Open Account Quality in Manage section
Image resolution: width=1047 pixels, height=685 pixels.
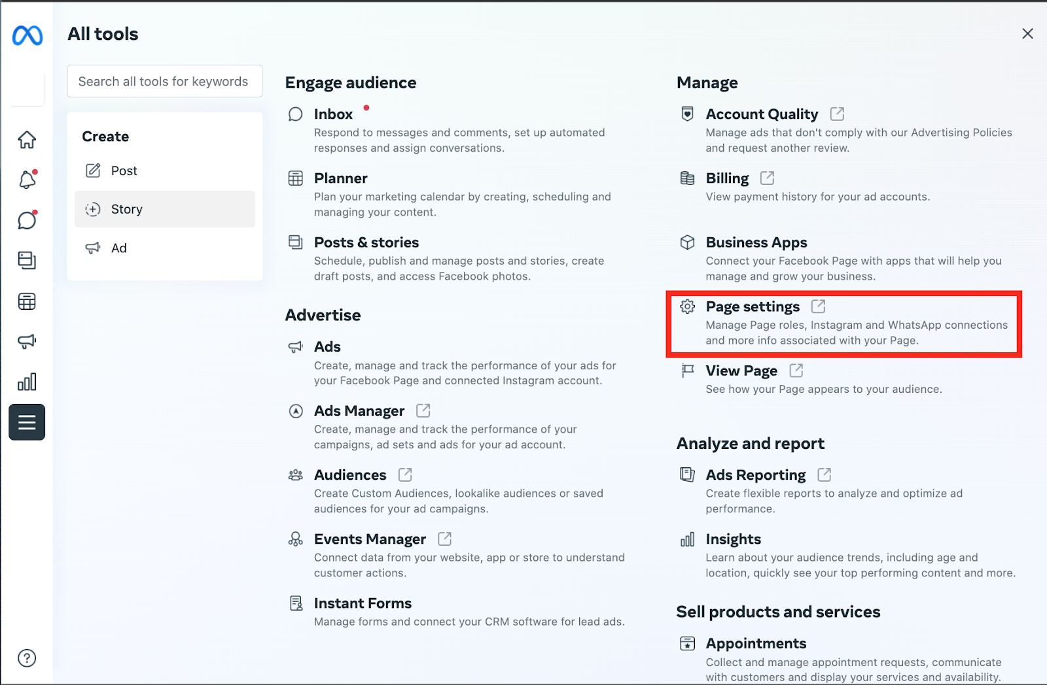pyautogui.click(x=762, y=114)
